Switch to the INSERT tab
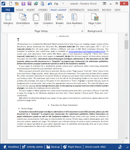 (x=31, y=10)
